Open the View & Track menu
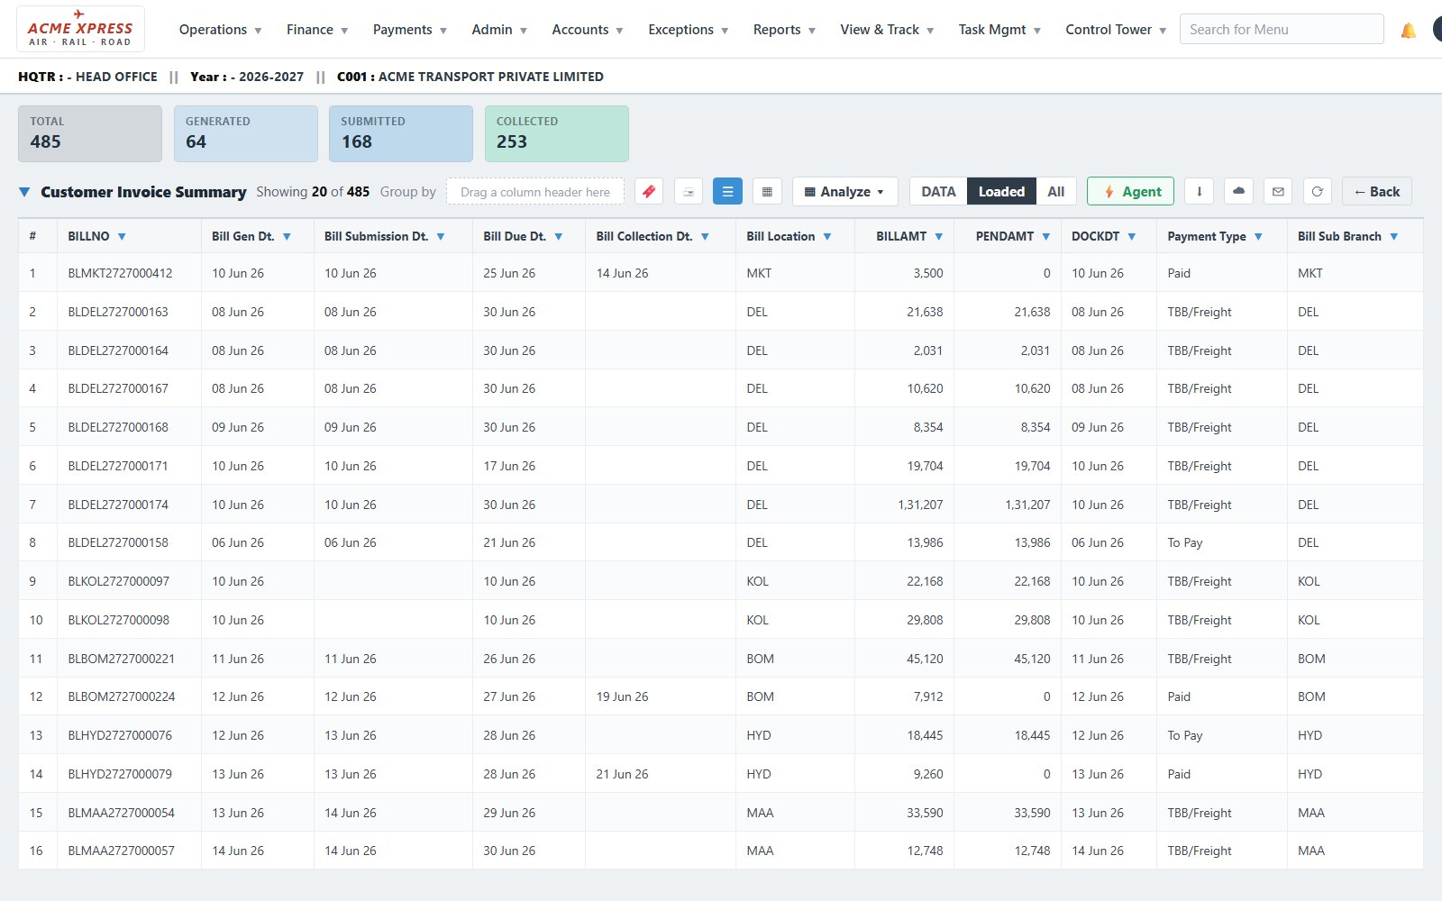Viewport: 1442px width, 901px height. click(x=887, y=30)
